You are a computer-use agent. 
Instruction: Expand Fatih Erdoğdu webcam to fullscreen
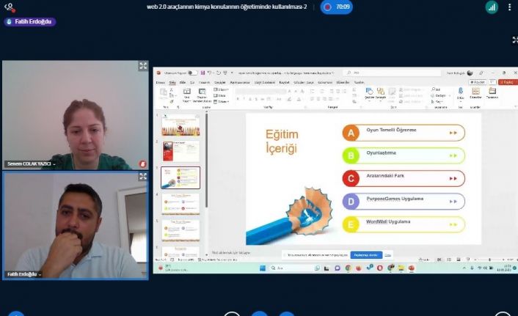(143, 177)
